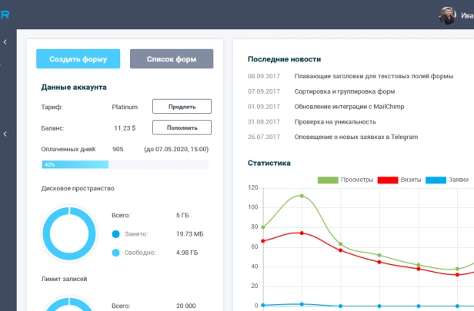Open the Список форм button
This screenshot has width=474, height=311.
point(172,59)
